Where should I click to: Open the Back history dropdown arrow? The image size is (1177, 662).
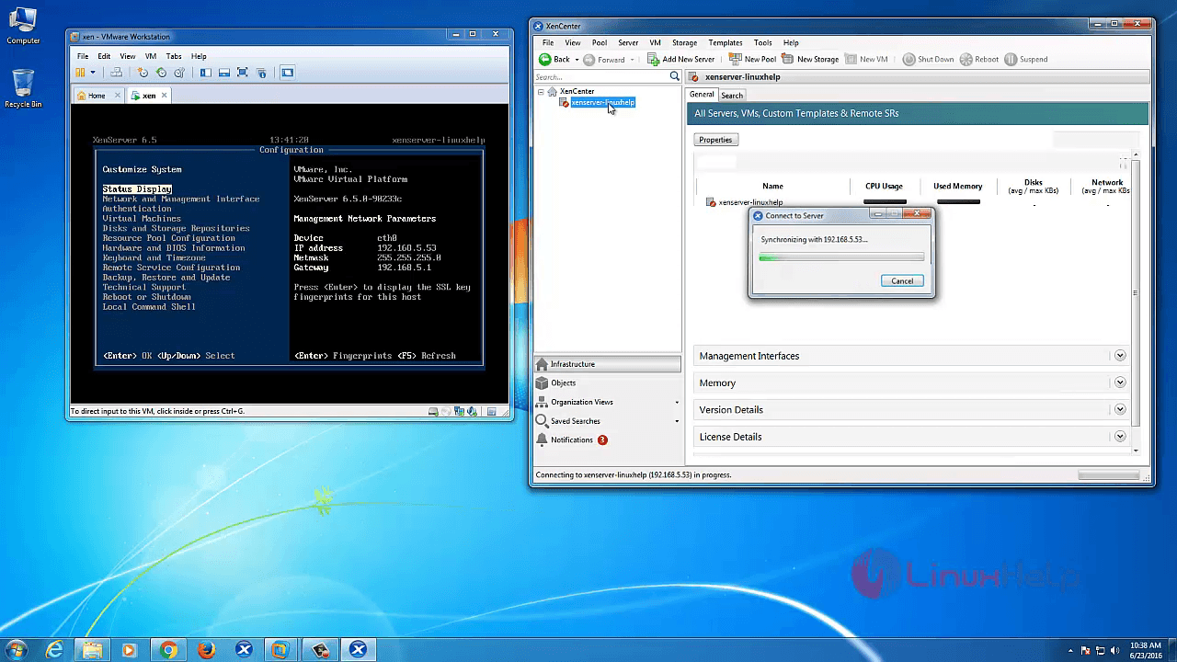point(577,60)
